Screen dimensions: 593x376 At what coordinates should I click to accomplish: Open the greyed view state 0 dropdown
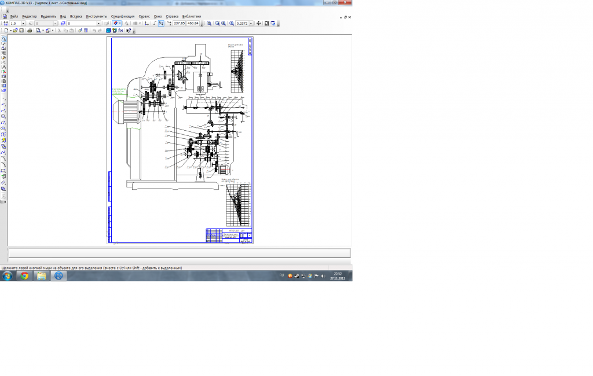click(55, 24)
